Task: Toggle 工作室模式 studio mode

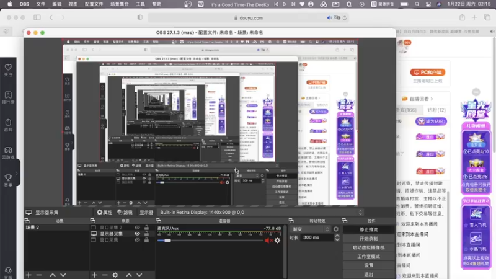Action: point(368,257)
